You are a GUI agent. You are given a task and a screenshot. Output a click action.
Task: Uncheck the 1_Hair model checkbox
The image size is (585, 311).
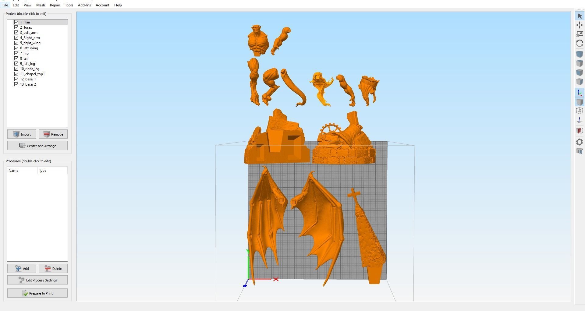(16, 22)
